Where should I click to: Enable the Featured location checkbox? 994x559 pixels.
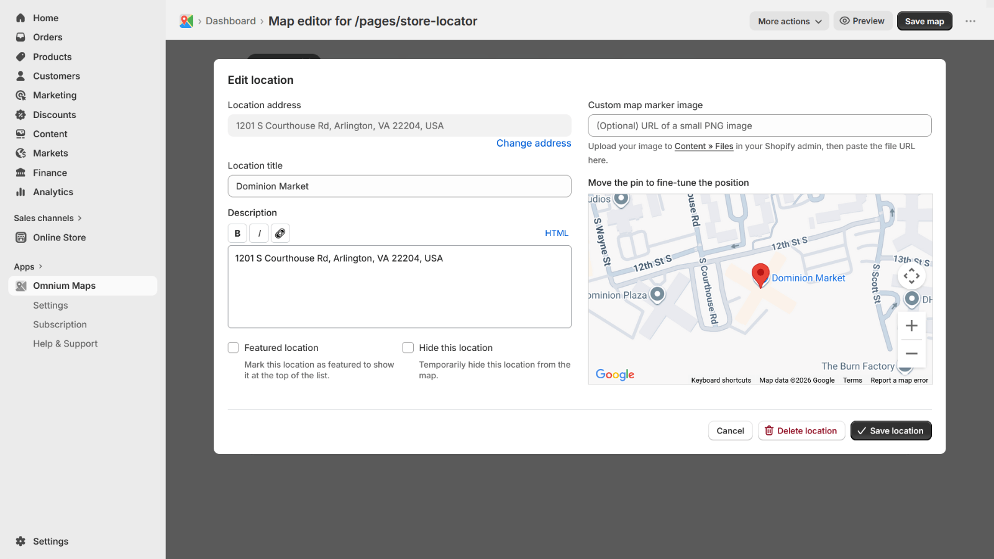233,348
